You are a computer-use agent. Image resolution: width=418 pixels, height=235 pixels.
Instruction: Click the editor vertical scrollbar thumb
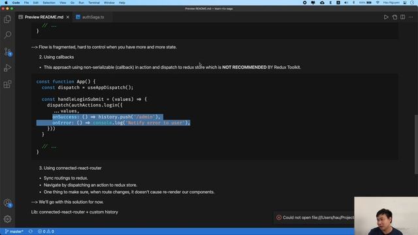[x=416, y=144]
